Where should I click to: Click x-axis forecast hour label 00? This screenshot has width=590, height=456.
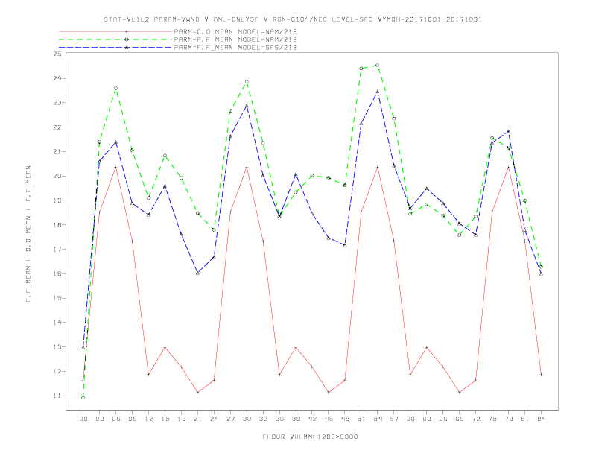pyautogui.click(x=83, y=419)
